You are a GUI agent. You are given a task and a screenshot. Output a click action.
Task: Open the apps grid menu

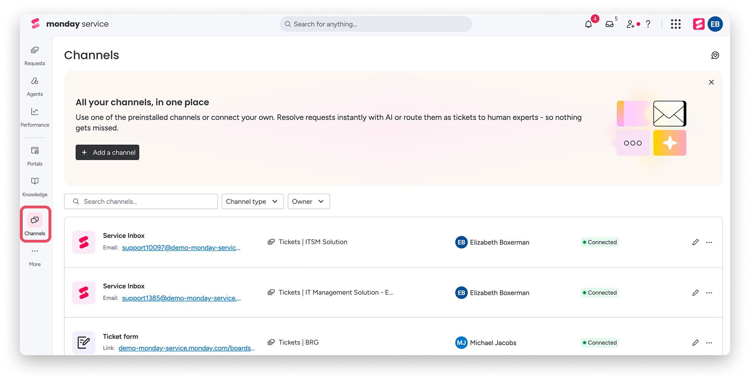pyautogui.click(x=676, y=24)
